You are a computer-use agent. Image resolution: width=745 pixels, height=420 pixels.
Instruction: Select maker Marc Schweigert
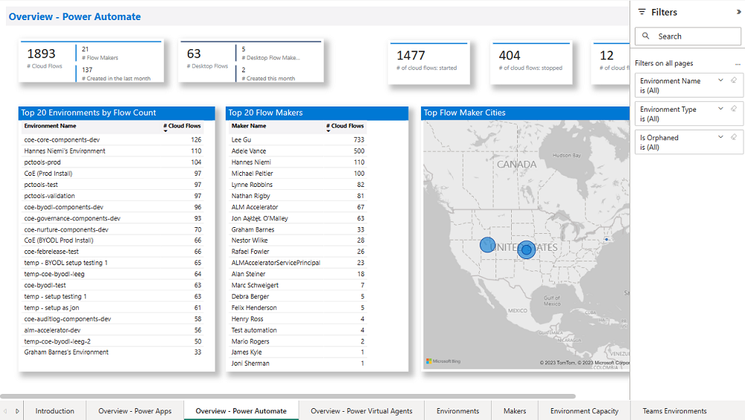click(x=298, y=285)
